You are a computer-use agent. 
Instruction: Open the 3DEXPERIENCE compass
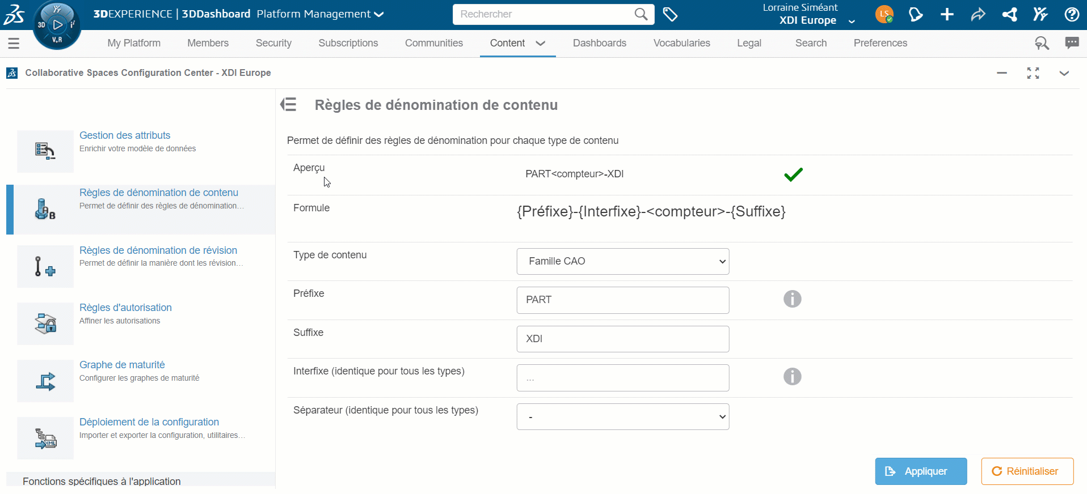coord(57,25)
